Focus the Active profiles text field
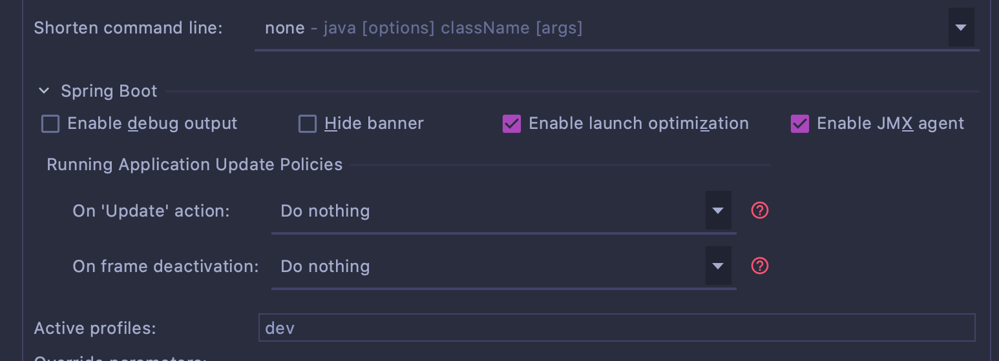The image size is (999, 361). (x=616, y=328)
